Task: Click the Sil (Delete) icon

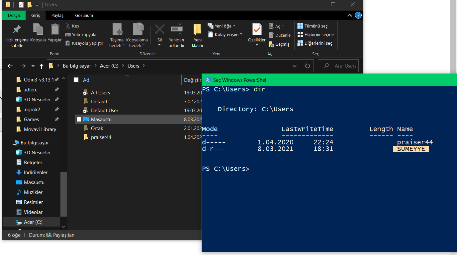Action: pos(159,29)
